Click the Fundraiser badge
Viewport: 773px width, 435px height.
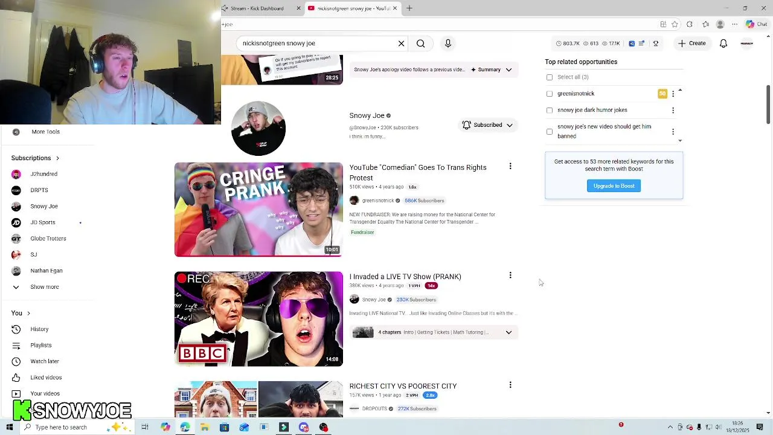pos(362,233)
